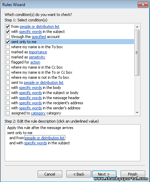Uncheck the 'sent only to me' checkbox
150x182 pixels.
[8, 42]
